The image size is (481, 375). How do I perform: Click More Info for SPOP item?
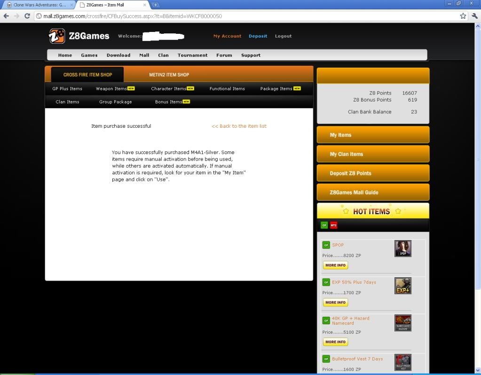click(335, 266)
